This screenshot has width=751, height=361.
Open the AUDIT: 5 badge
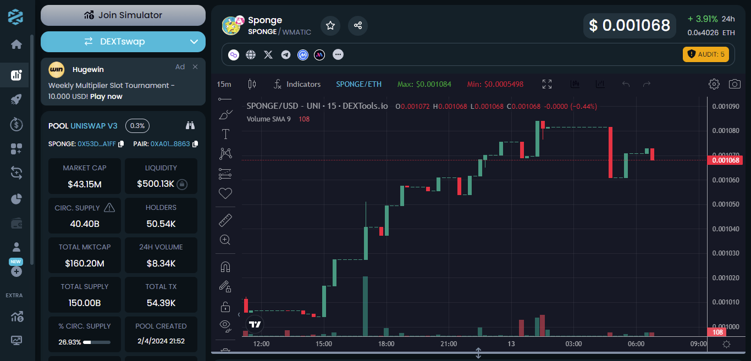[x=706, y=54]
